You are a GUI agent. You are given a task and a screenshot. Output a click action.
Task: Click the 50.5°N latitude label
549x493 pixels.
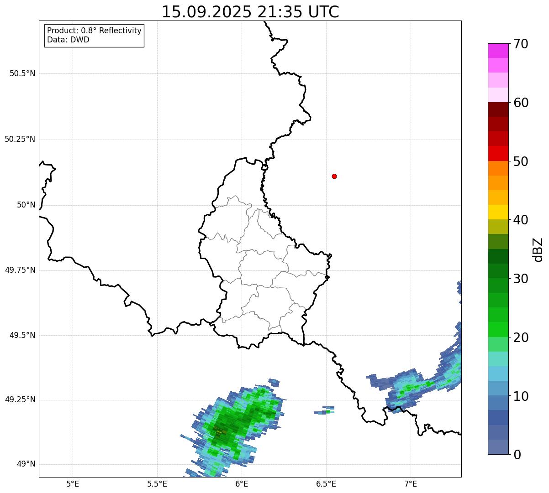22,73
